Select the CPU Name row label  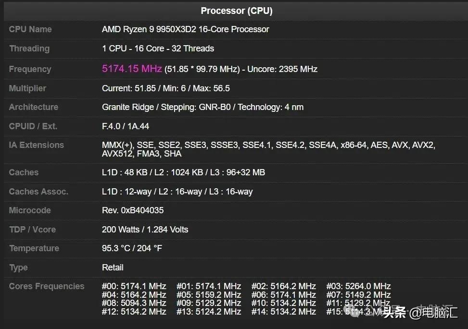click(x=30, y=29)
